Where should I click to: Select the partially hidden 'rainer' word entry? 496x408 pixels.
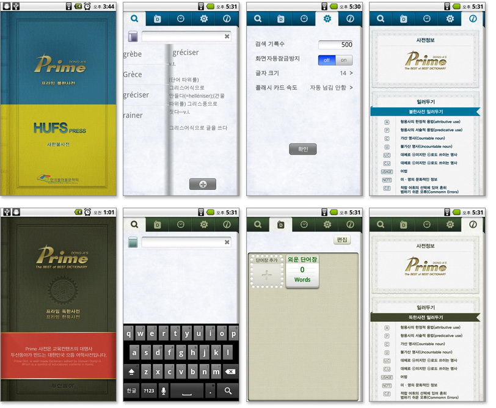(x=133, y=115)
